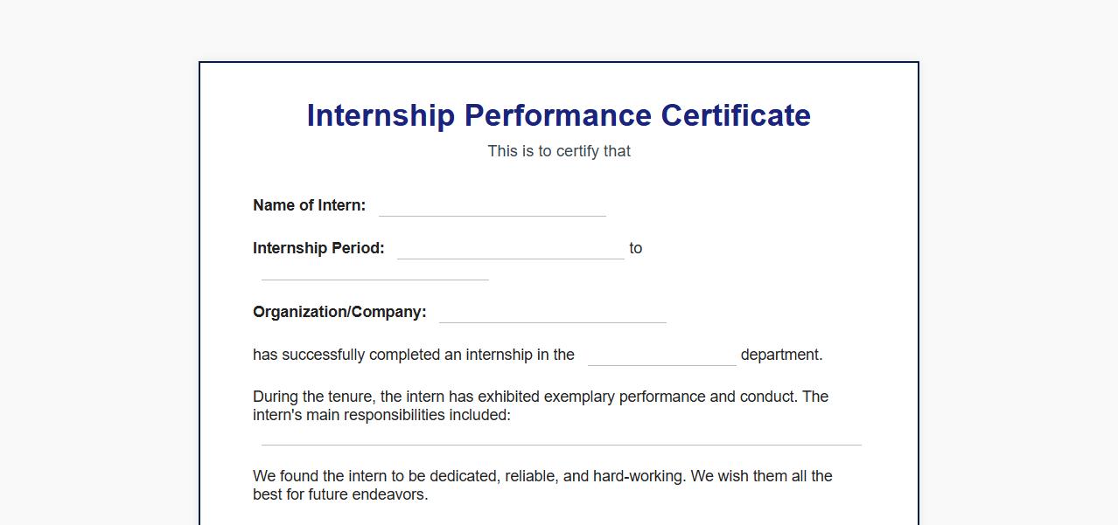The width and height of the screenshot is (1118, 525).
Task: Focus the Internship Period start date field
Action: point(510,249)
